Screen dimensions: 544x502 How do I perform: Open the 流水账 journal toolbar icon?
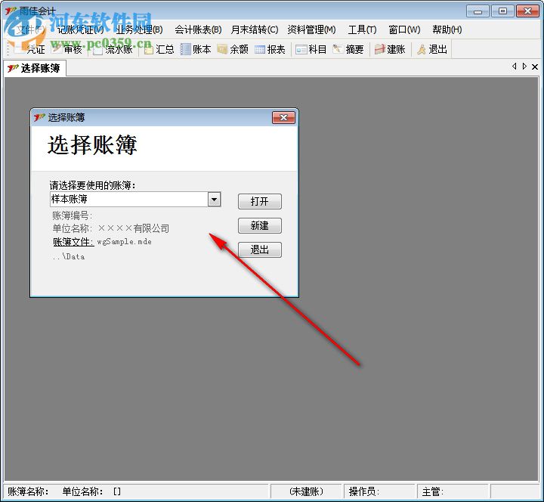click(113, 49)
